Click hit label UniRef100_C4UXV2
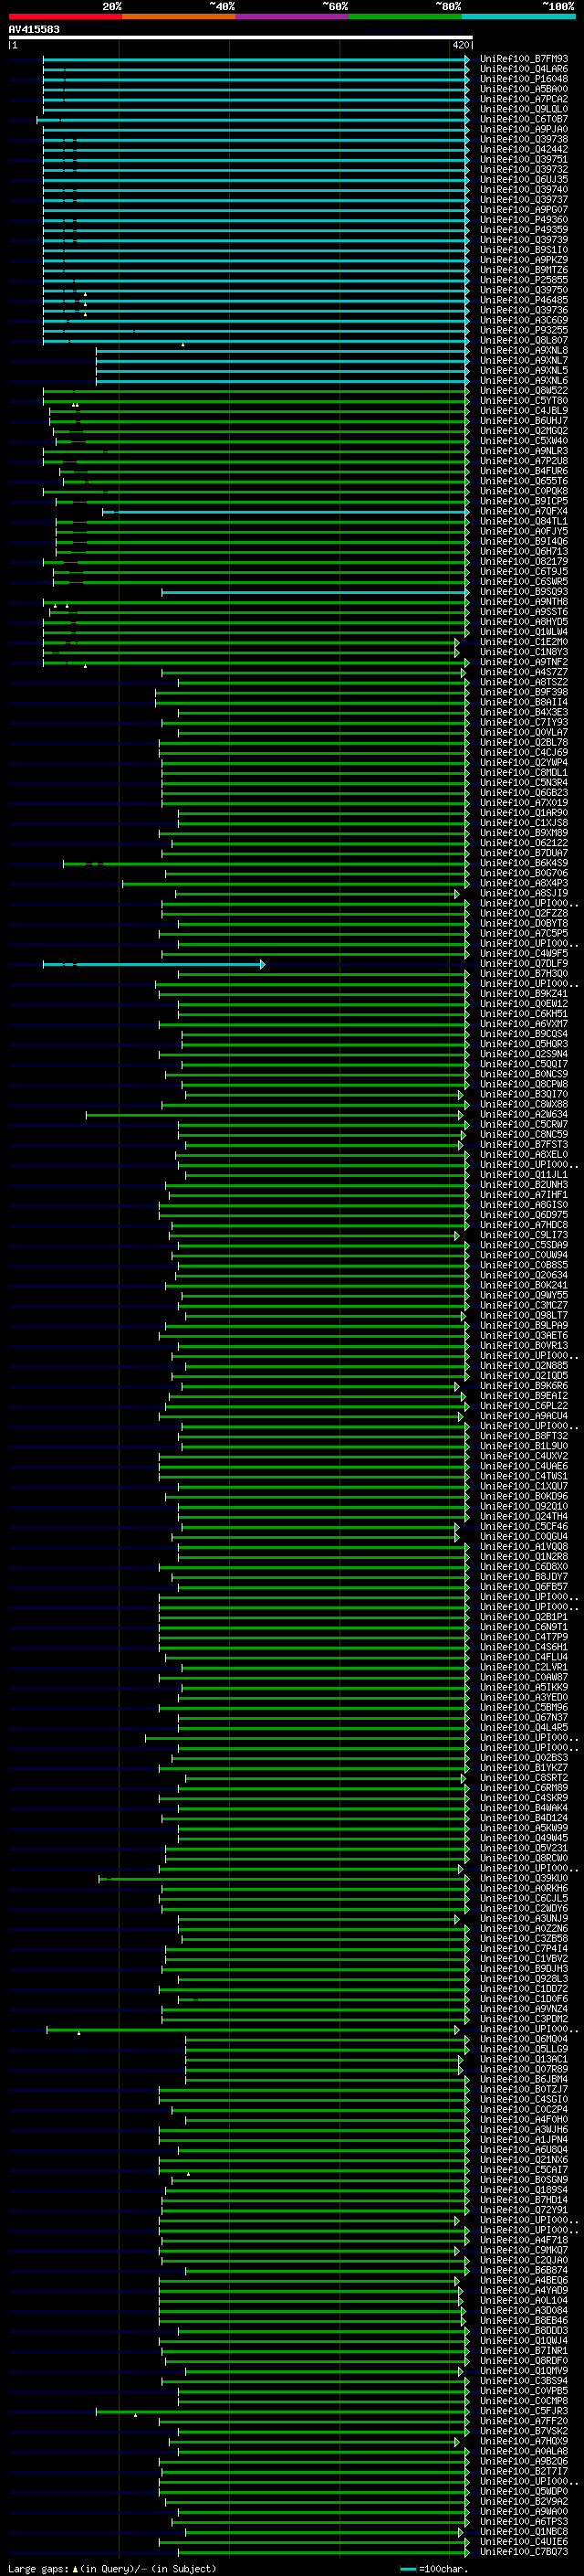This screenshot has width=584, height=2576. coord(523,1456)
